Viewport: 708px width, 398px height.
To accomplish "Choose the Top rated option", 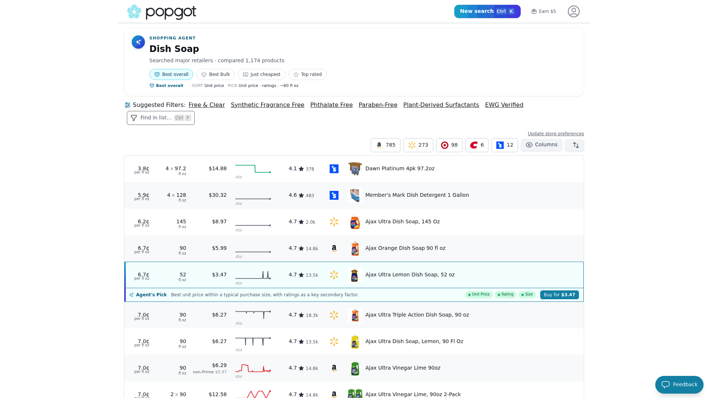I will 308,74.
